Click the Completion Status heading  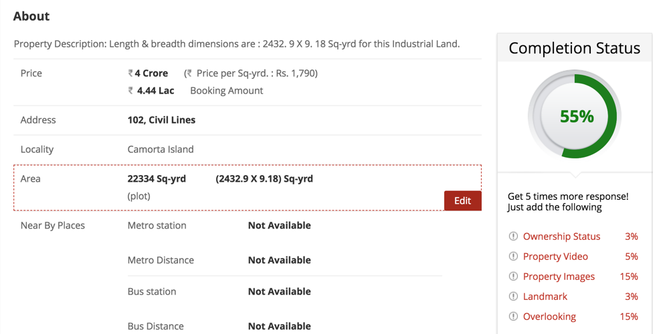(574, 48)
